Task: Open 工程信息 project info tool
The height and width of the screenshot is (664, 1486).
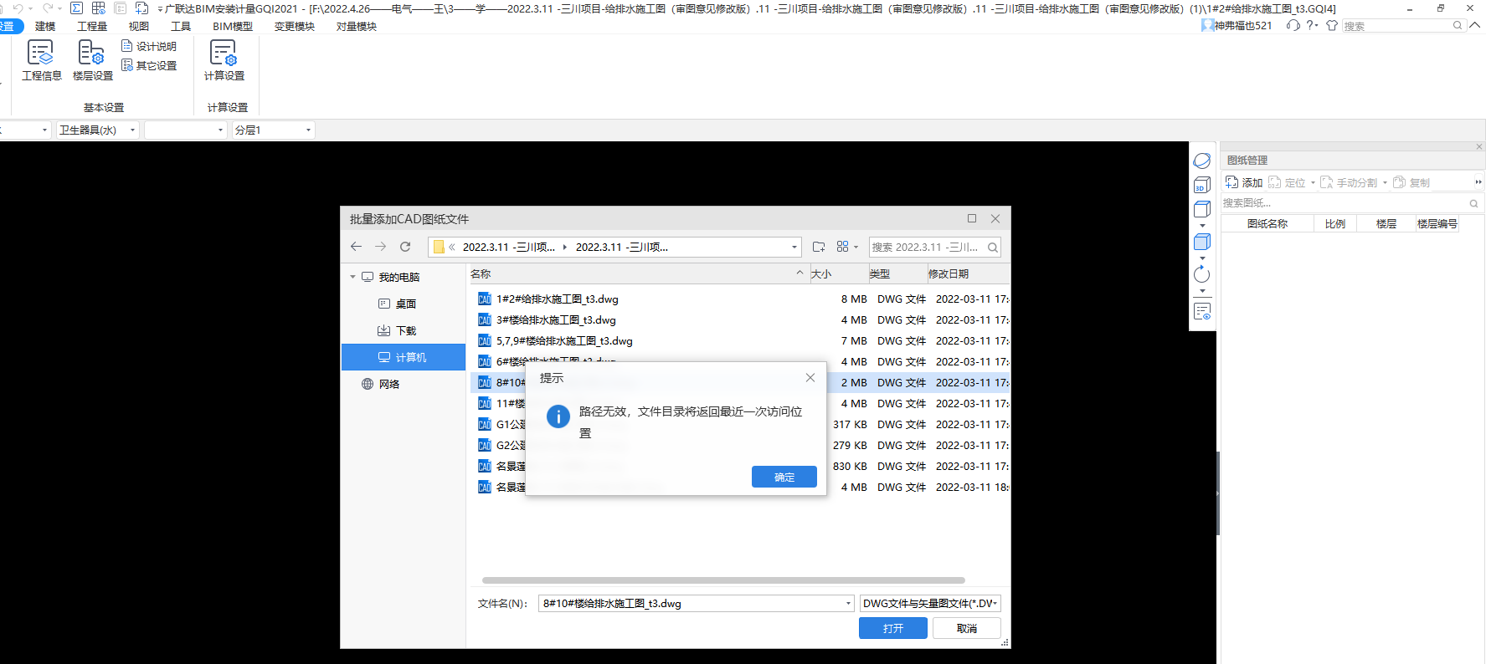Action: click(x=41, y=60)
